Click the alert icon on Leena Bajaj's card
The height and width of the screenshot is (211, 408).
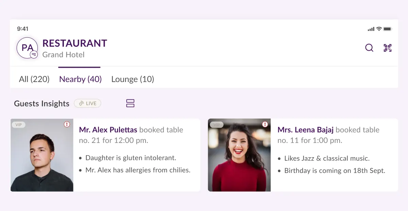[x=265, y=125]
